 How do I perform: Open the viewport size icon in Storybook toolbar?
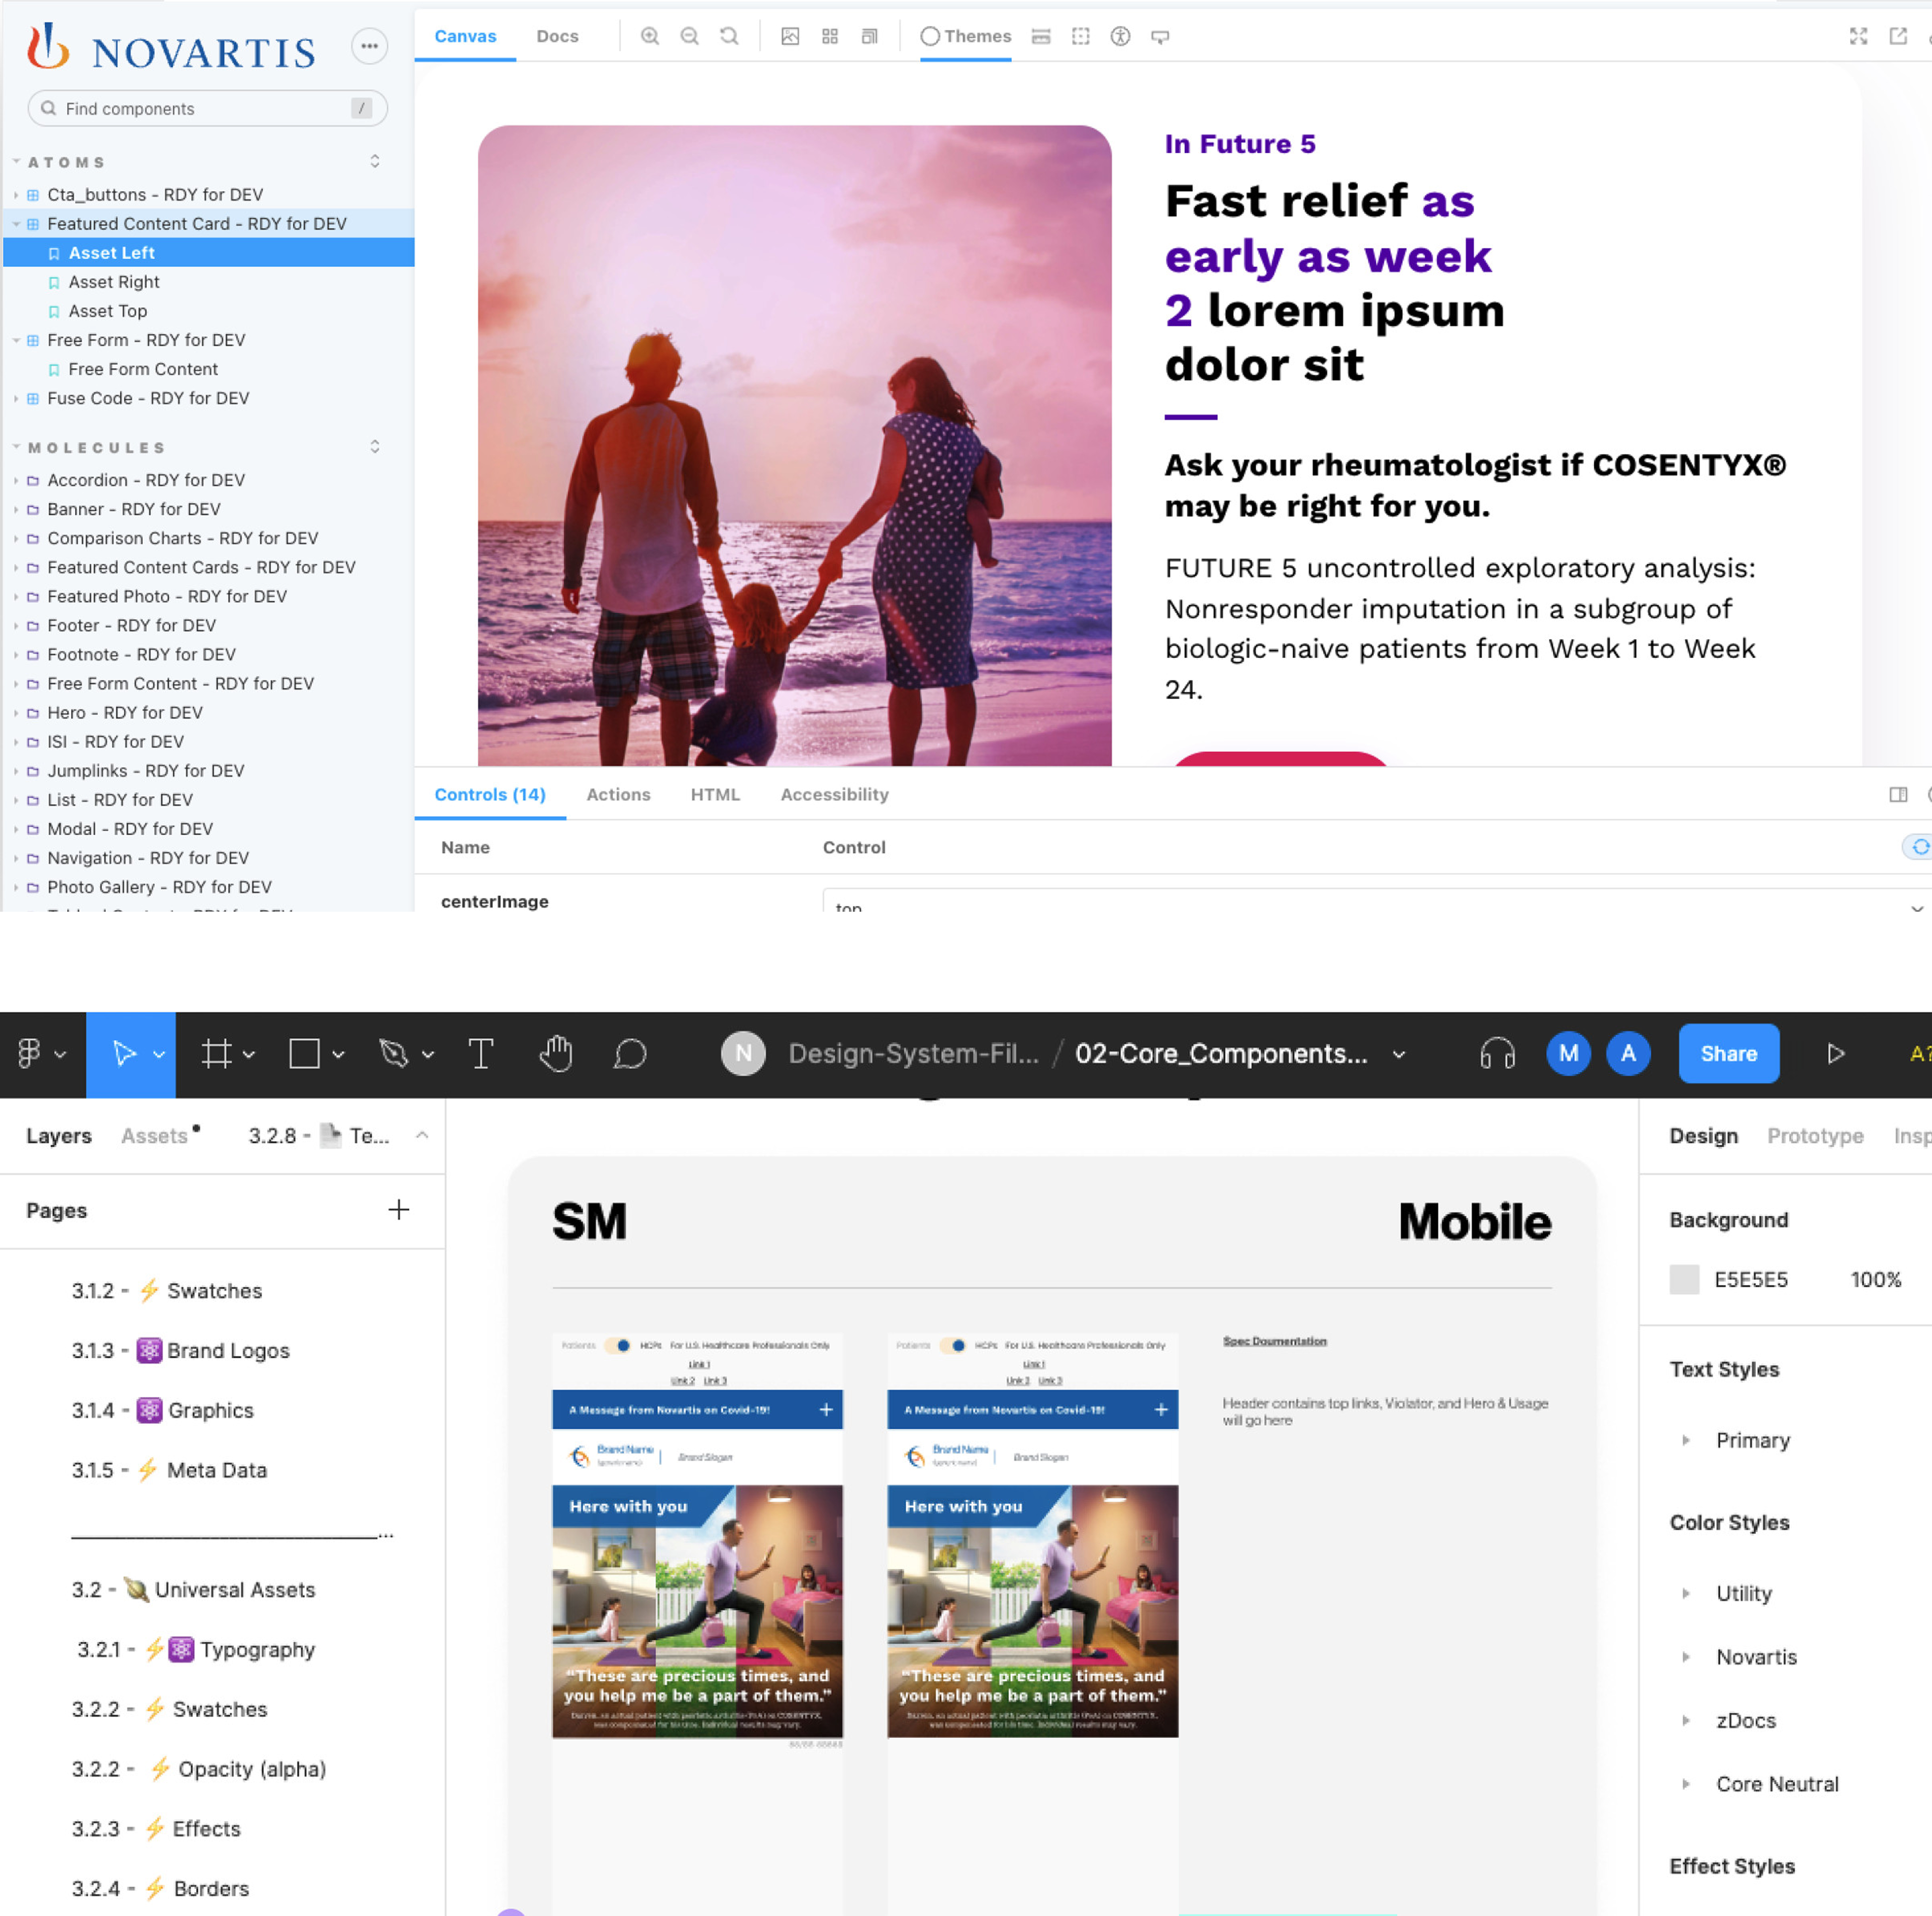pyautogui.click(x=870, y=36)
